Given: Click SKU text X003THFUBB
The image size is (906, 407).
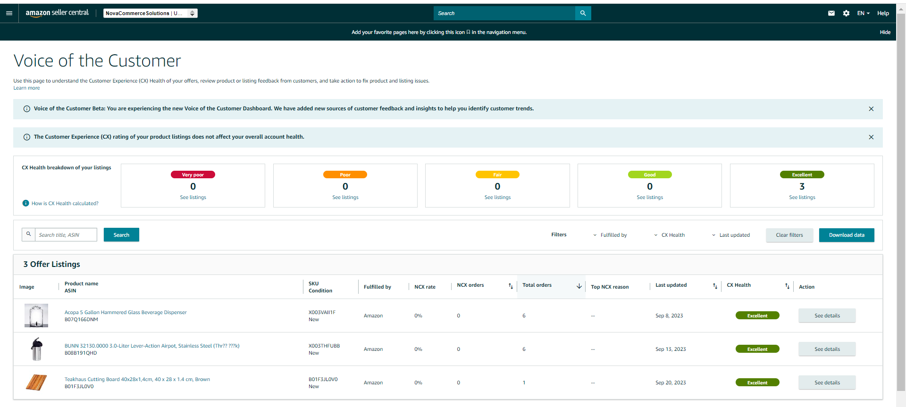Looking at the screenshot, I should pos(324,346).
